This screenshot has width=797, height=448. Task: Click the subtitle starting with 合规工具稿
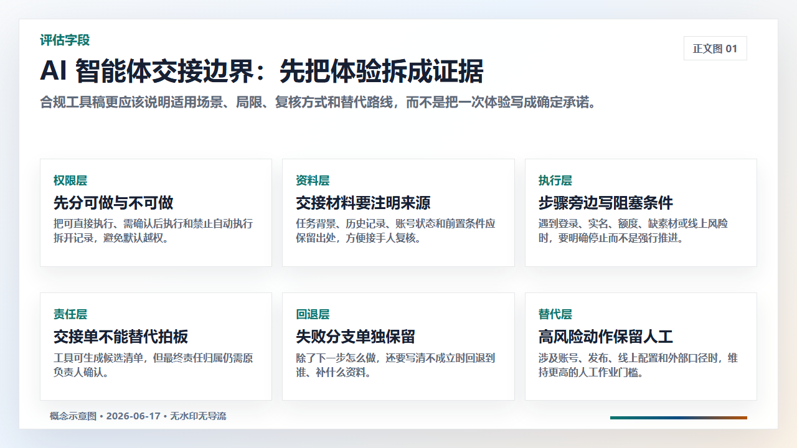click(318, 103)
